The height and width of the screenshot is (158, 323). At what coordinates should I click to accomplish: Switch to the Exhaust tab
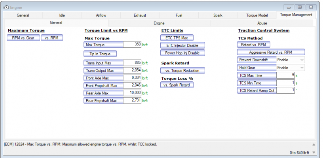point(140,15)
